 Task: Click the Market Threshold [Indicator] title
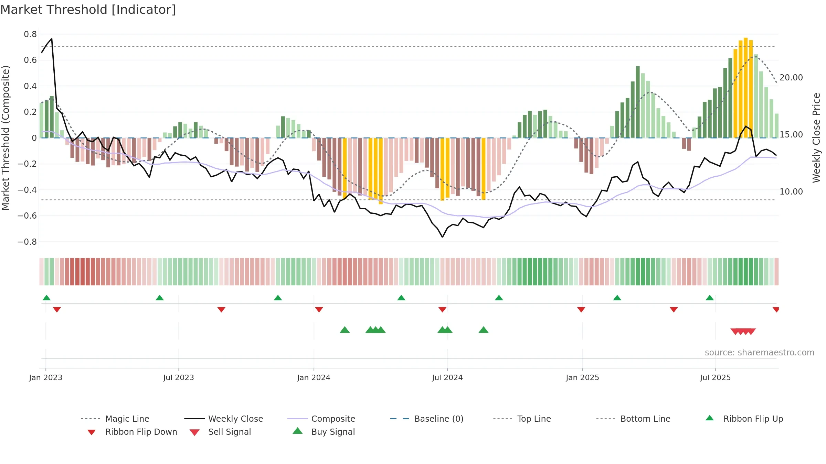pyautogui.click(x=88, y=10)
